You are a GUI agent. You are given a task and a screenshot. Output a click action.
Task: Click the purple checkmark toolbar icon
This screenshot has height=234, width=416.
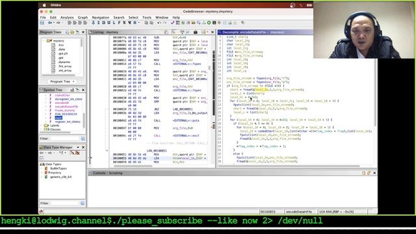point(172,23)
